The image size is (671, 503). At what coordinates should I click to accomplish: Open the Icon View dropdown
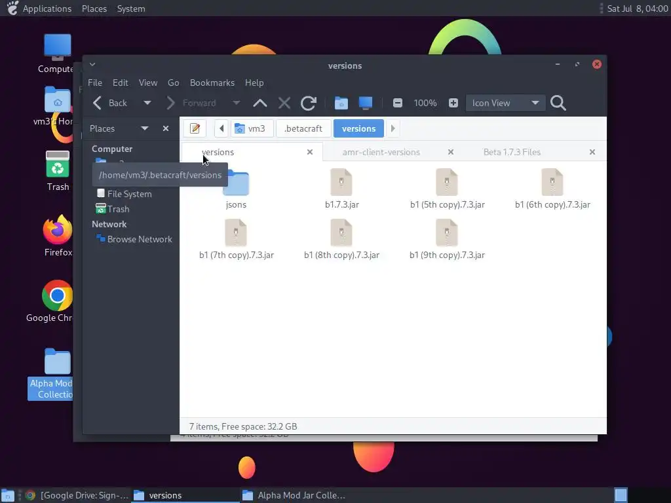[505, 103]
